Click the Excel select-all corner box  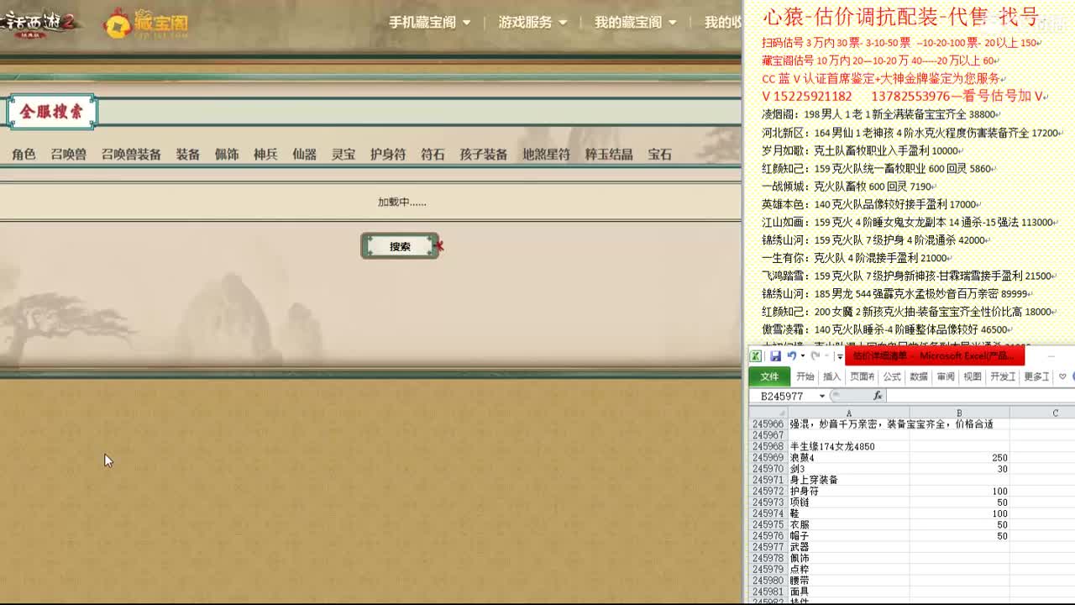tap(768, 413)
